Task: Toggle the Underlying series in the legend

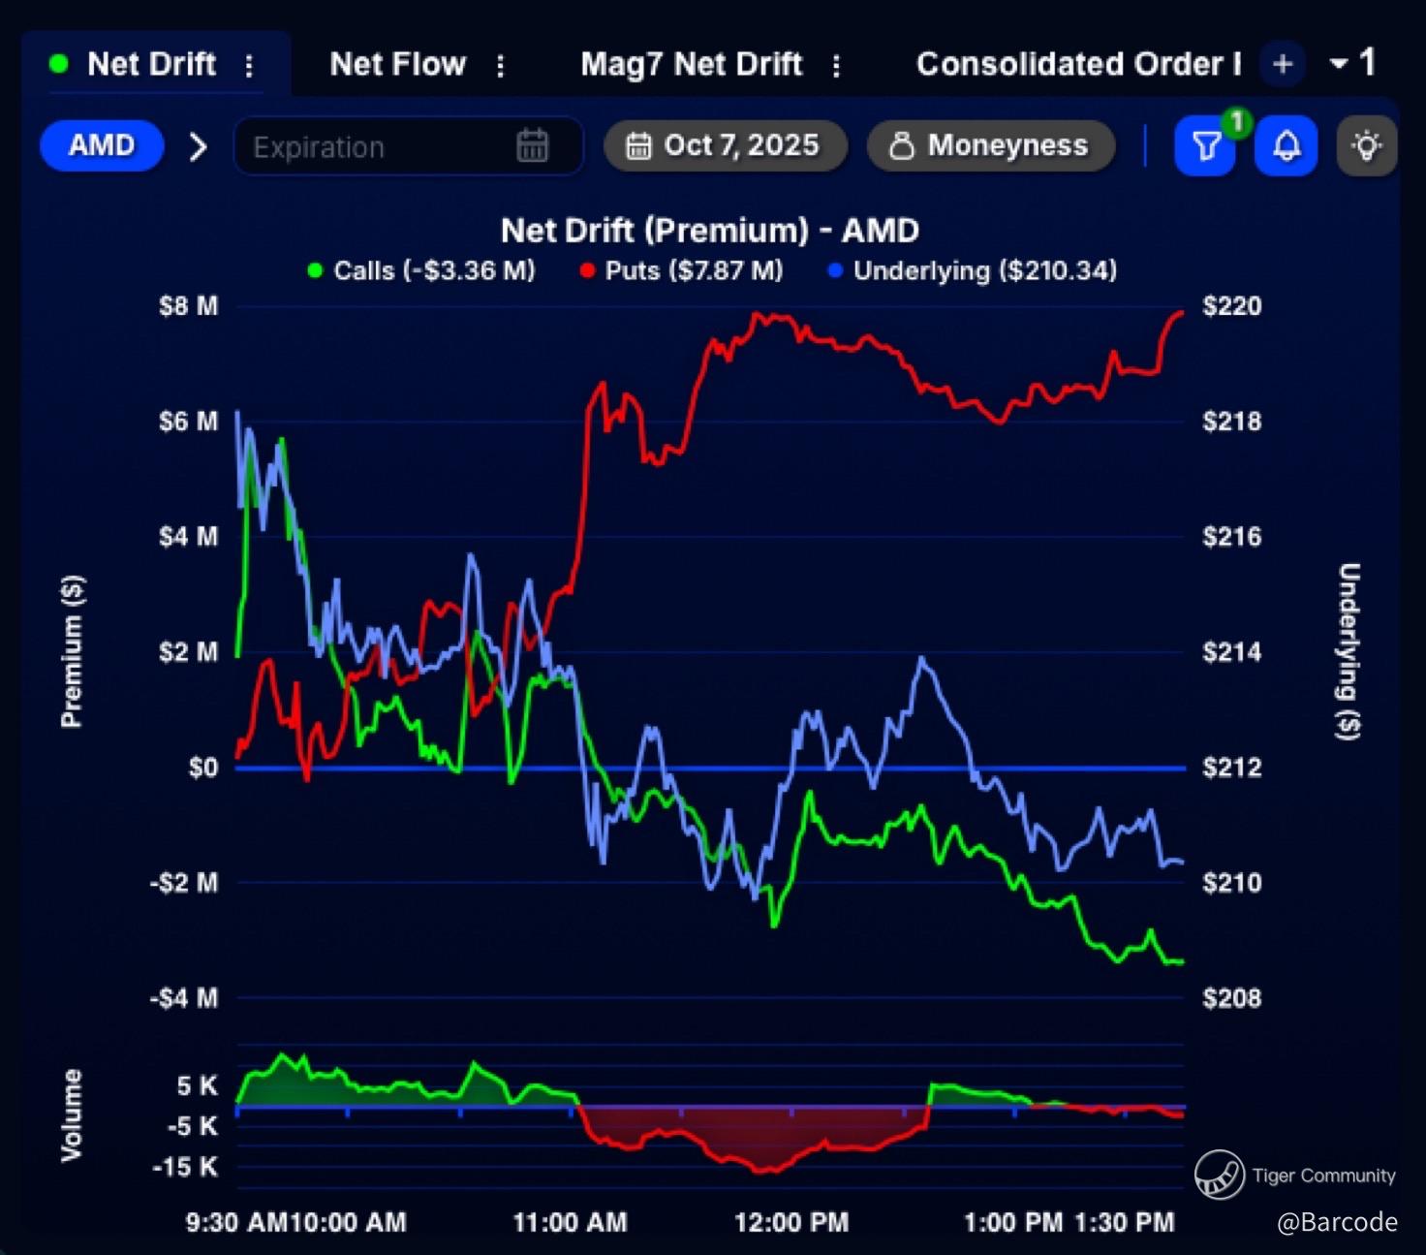Action: 974,270
